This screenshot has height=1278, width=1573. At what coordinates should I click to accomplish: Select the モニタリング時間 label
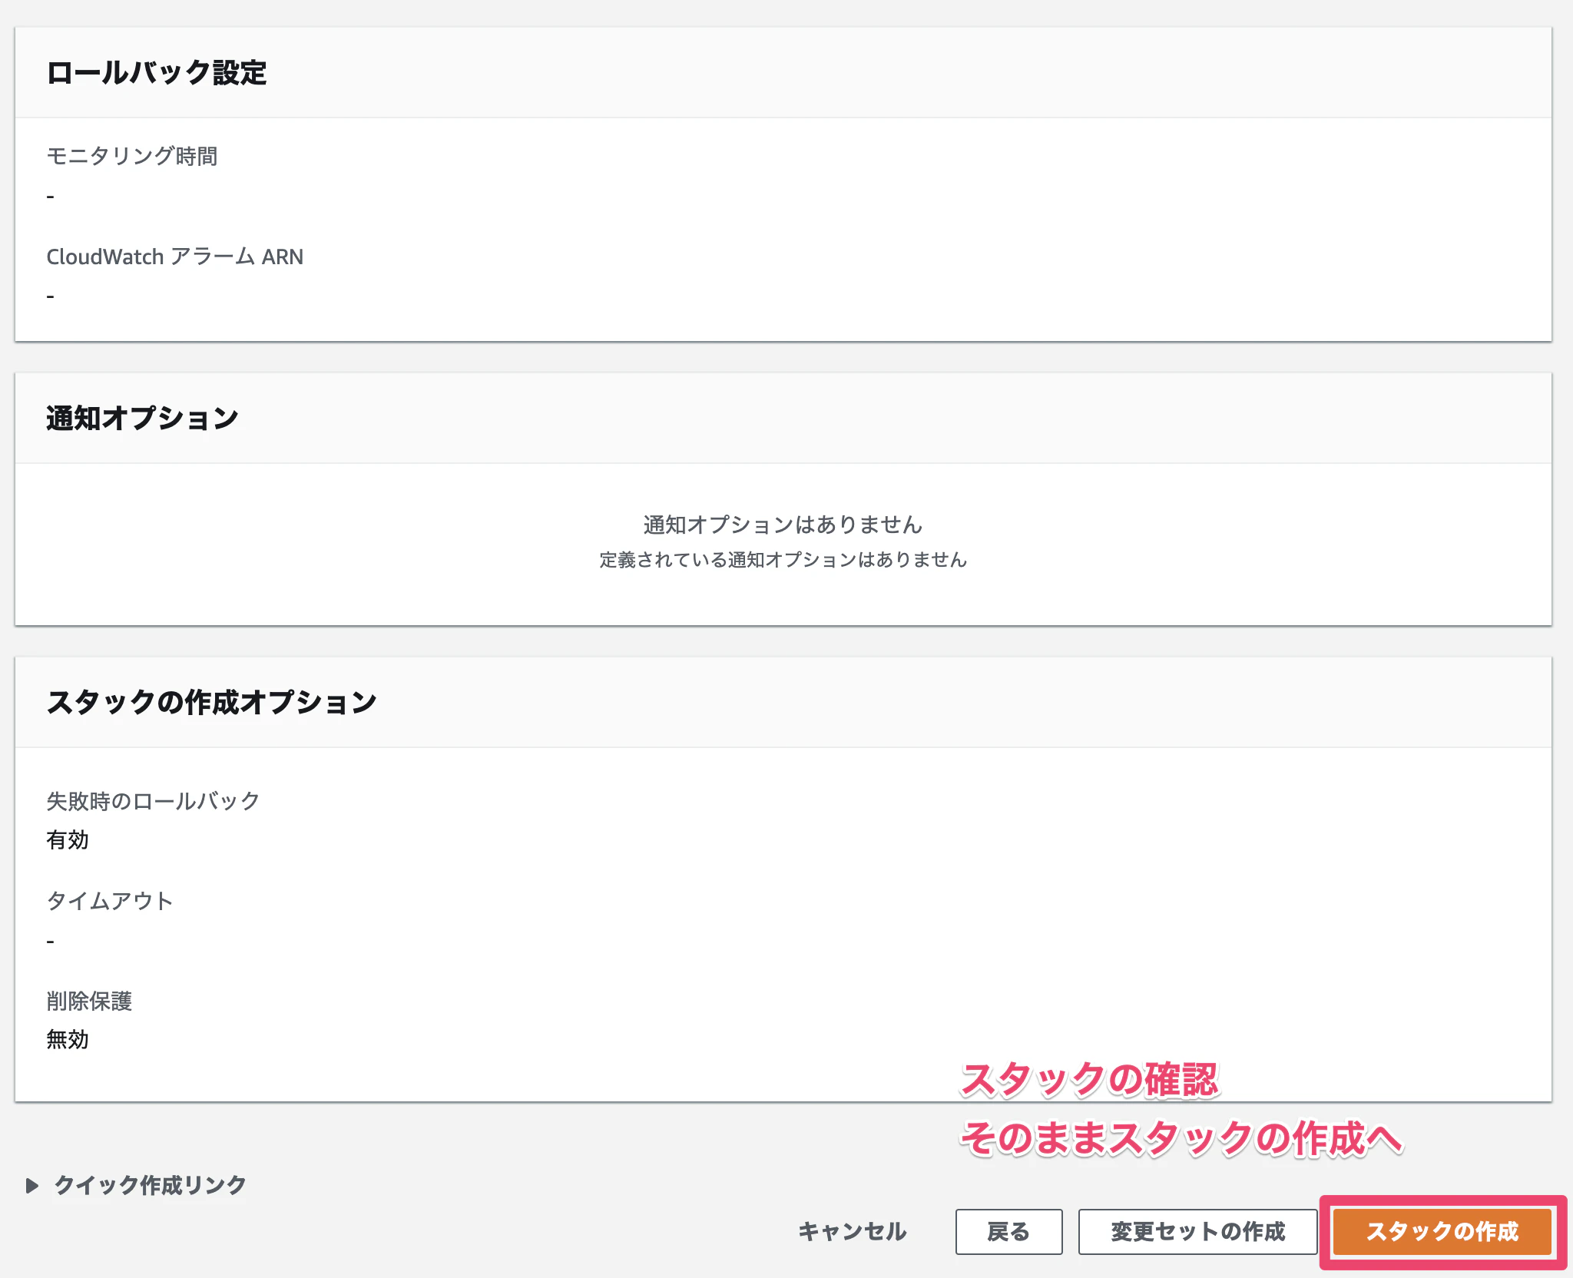[x=132, y=156]
